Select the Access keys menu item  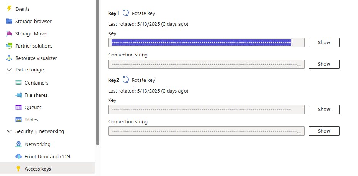click(x=38, y=169)
